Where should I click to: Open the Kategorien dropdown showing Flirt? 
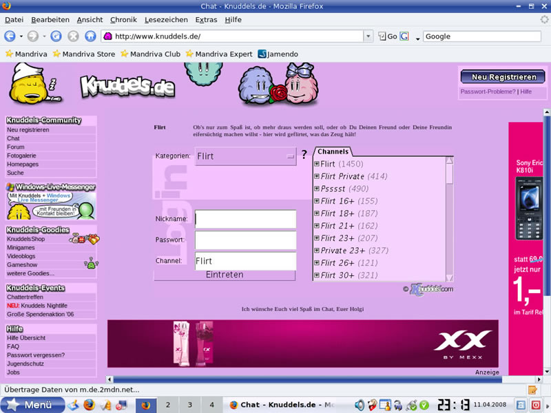click(x=245, y=156)
